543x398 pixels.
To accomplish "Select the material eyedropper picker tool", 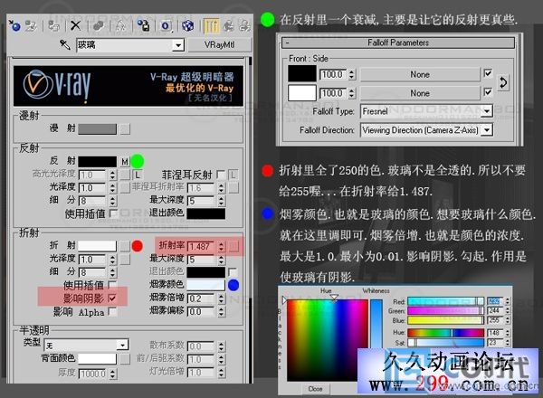I will pos(65,44).
